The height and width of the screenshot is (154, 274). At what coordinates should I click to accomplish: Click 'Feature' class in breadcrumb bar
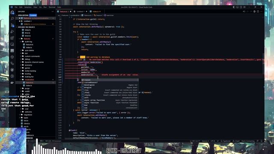click(x=98, y=15)
